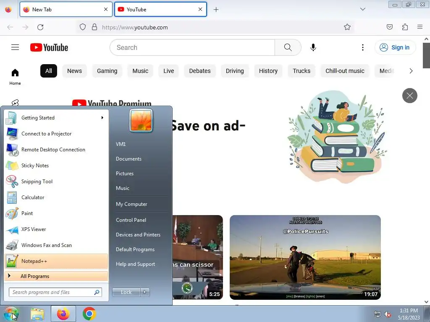Image resolution: width=430 pixels, height=322 pixels.
Task: Select the Debates category chip
Action: pos(200,71)
